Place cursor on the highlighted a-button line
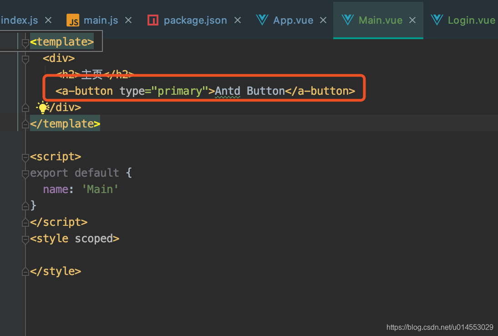Viewport: 498px width, 336px height. [205, 91]
